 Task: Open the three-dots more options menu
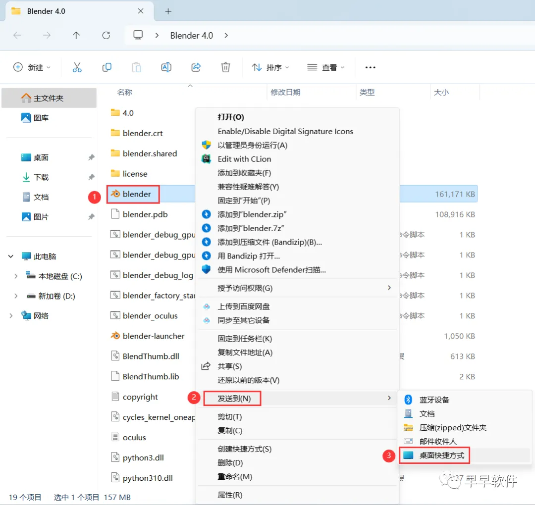coord(370,67)
